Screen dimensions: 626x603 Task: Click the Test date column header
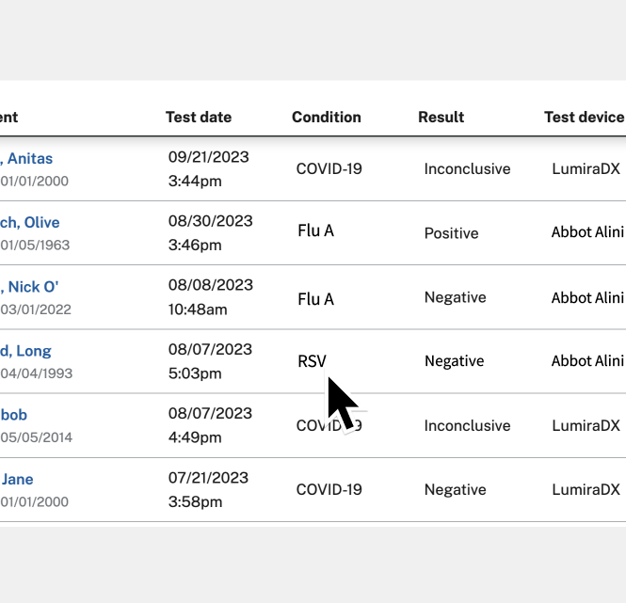[199, 117]
